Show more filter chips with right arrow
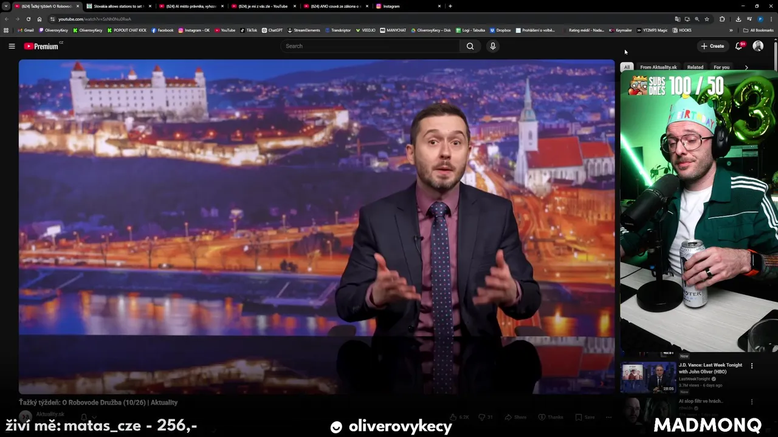This screenshot has height=437, width=778. (x=746, y=67)
